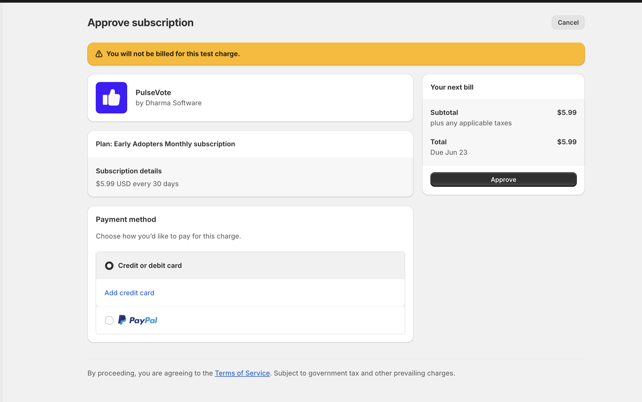Click the Subscription details heading

pos(129,171)
